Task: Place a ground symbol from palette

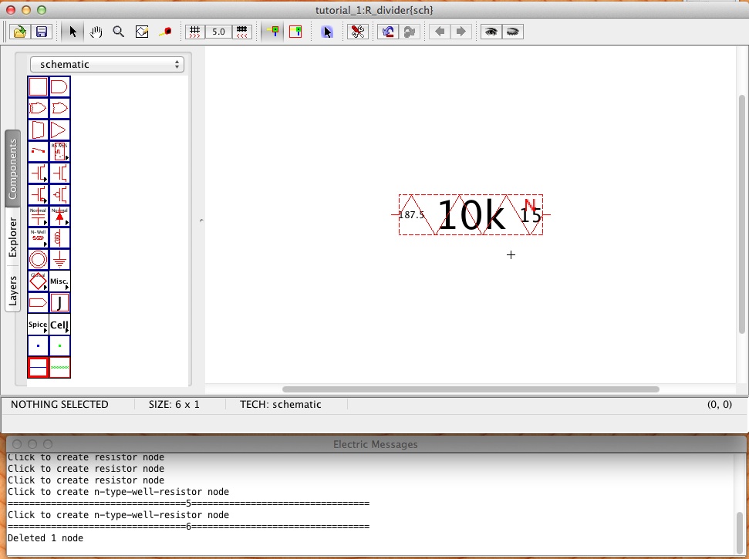Action: [59, 259]
